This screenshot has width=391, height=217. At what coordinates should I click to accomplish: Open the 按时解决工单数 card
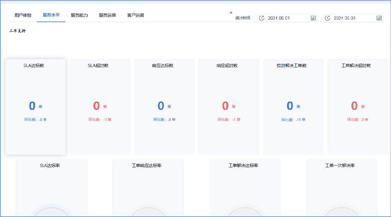pos(293,107)
